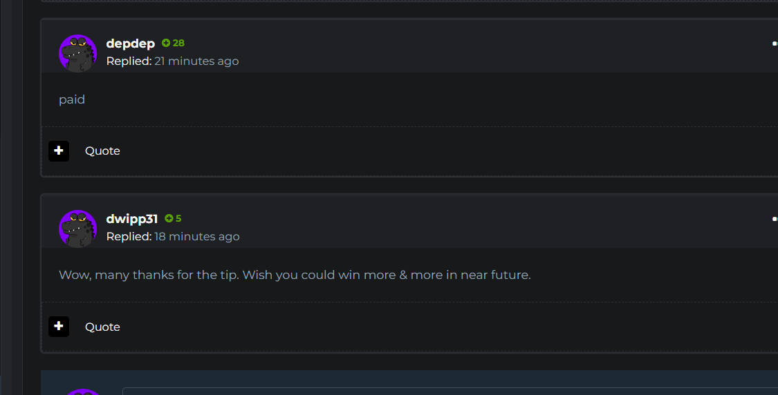Viewport: 778px width, 395px height.
Task: Click your avatar beside the reply box
Action: [82, 392]
